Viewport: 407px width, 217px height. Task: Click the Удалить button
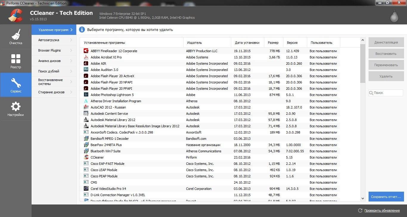click(x=386, y=76)
